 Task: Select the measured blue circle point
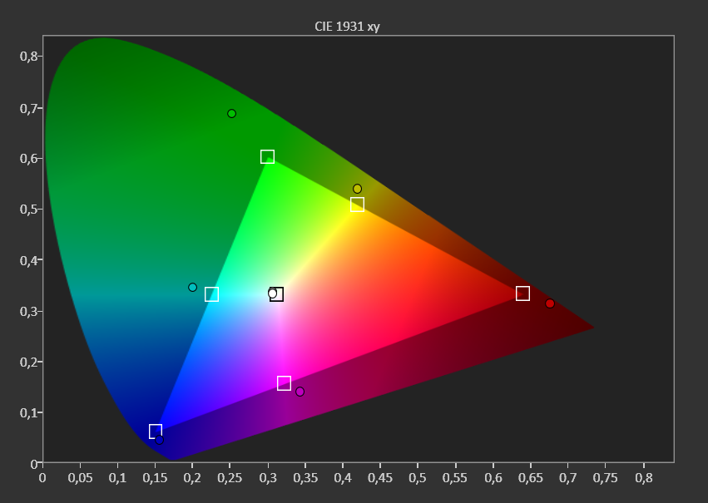point(160,440)
